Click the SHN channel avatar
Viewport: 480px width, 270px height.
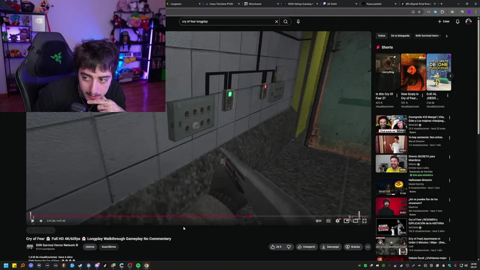point(30,247)
